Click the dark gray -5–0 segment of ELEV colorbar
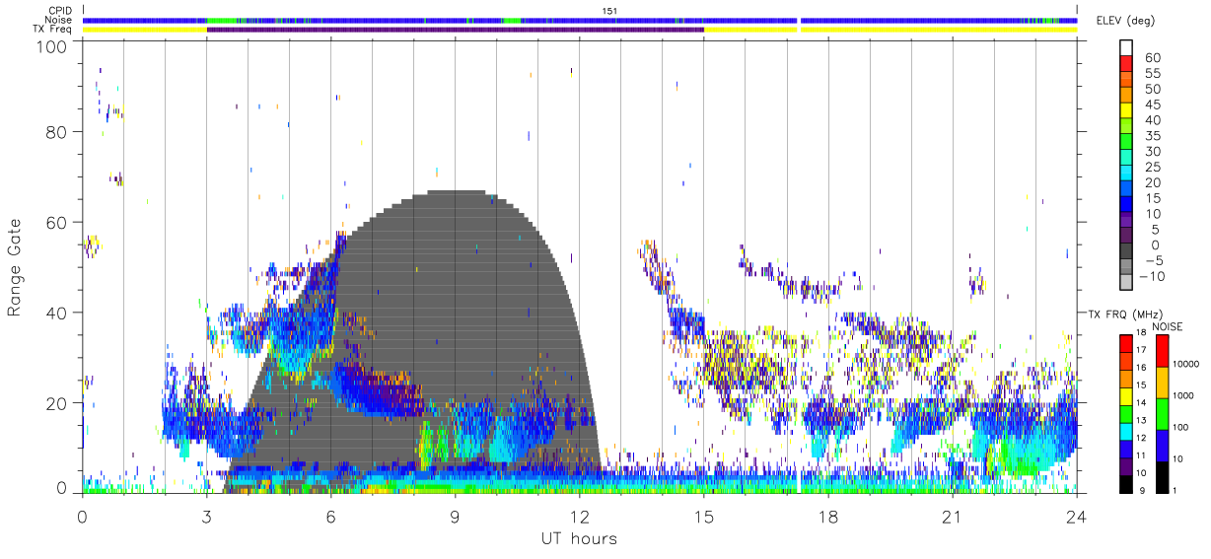Viewport: 1211px width, 559px height. coord(1126,252)
